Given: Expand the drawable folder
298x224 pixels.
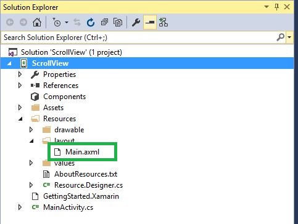Looking at the screenshot, I should click(31, 130).
